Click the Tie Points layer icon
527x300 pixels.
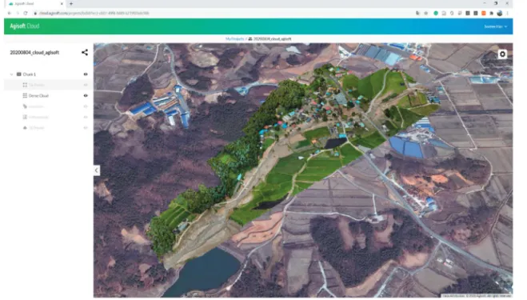pos(25,85)
